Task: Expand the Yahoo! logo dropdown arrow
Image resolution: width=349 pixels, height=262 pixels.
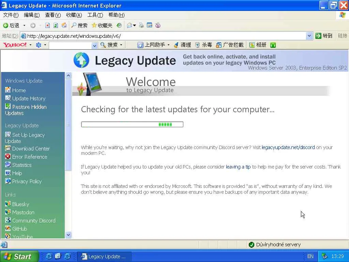Action: [x=30, y=45]
